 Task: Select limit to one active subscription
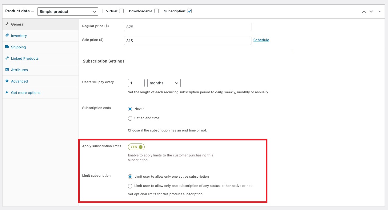[130, 177]
